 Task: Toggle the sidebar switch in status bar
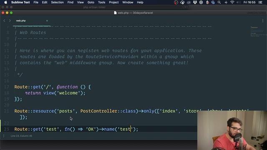(x=4, y=136)
